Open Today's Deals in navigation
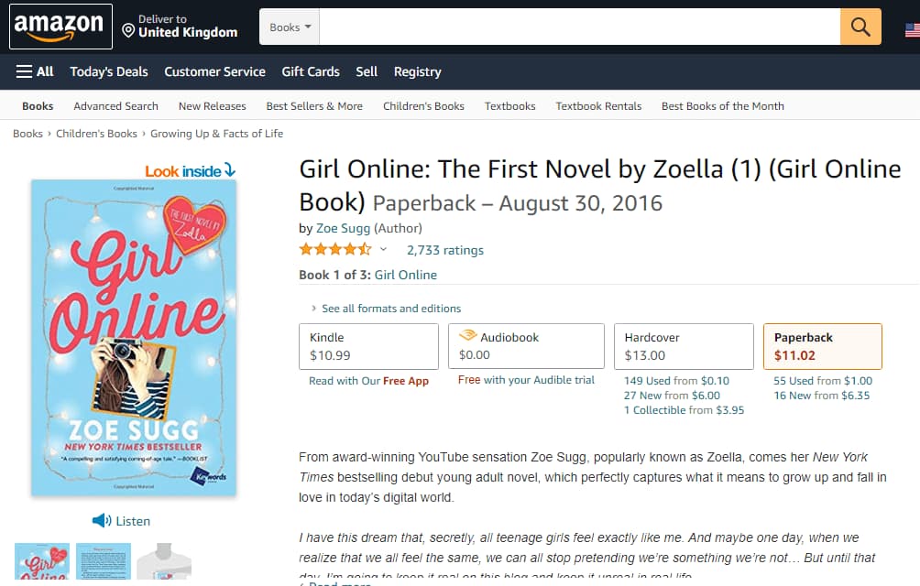920x586 pixels. click(109, 71)
